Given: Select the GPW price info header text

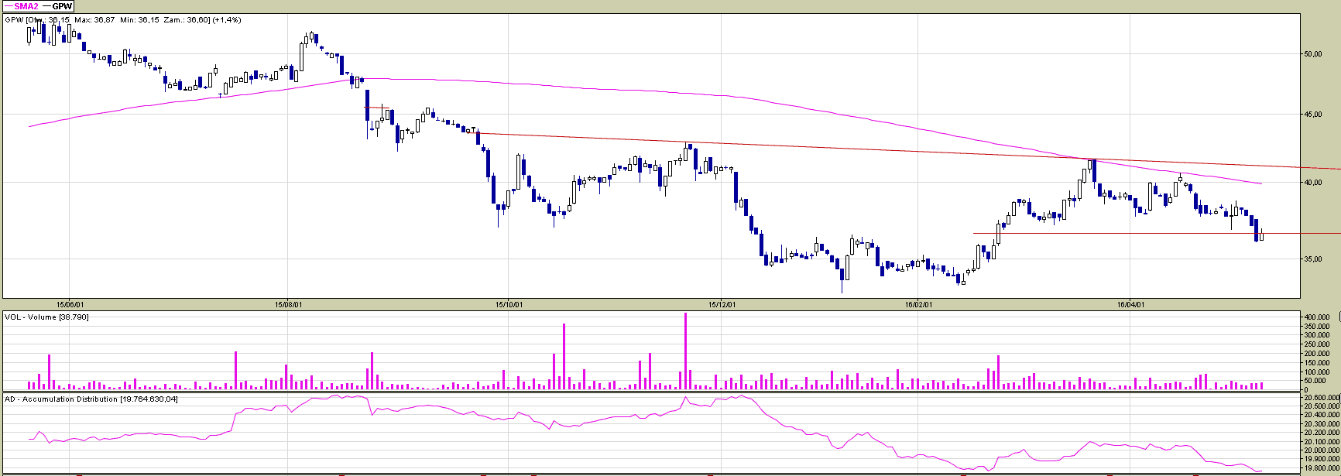Looking at the screenshot, I should tap(122, 19).
